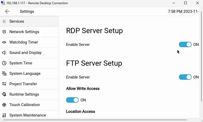Select System Maintenance in the sidebar
This screenshot has height=122, width=203.
[x=27, y=115]
